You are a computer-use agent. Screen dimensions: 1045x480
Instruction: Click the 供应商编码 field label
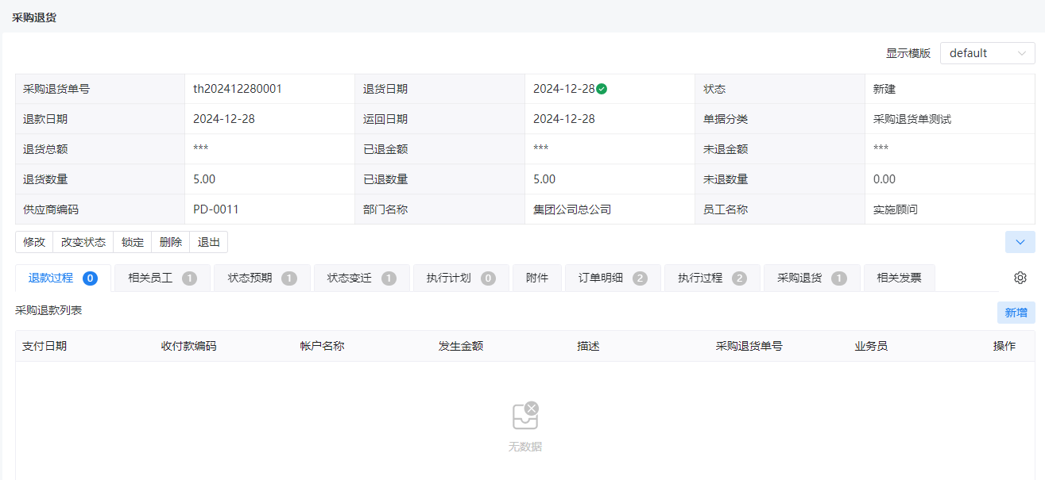[51, 209]
